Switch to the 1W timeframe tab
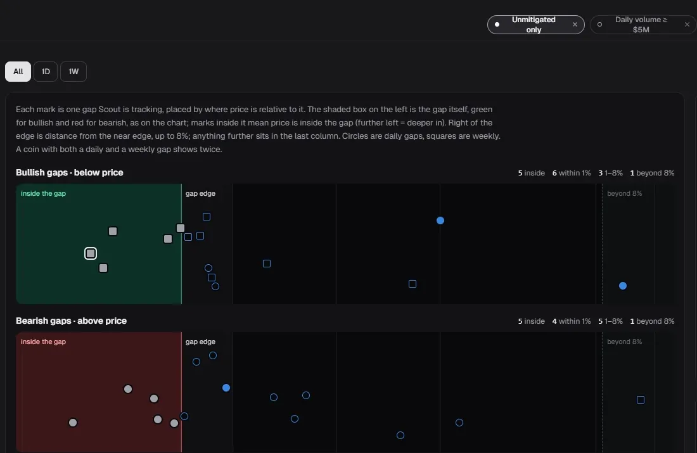The image size is (697, 453). pos(74,72)
